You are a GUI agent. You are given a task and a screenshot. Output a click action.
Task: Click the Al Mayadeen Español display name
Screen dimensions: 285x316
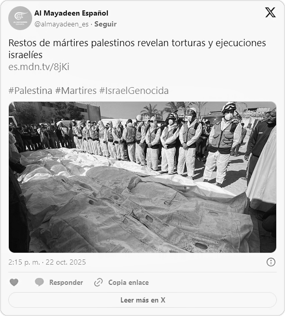[x=72, y=13]
